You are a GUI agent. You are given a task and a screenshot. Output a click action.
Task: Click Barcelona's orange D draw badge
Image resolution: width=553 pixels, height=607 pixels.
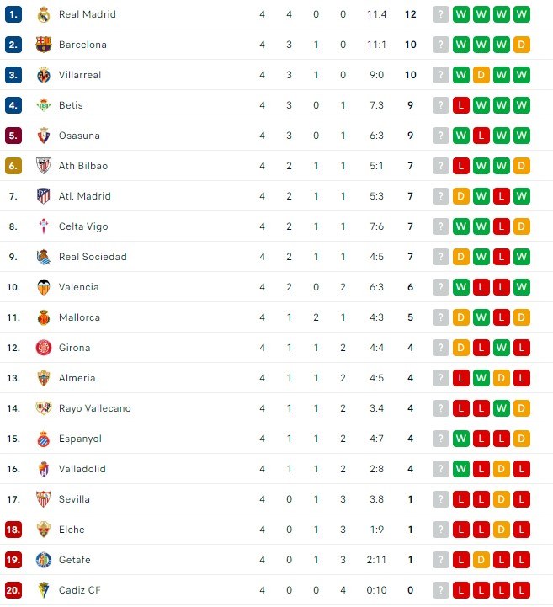point(521,45)
